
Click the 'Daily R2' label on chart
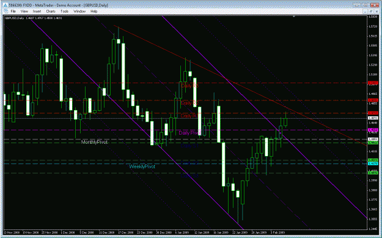tap(190, 103)
